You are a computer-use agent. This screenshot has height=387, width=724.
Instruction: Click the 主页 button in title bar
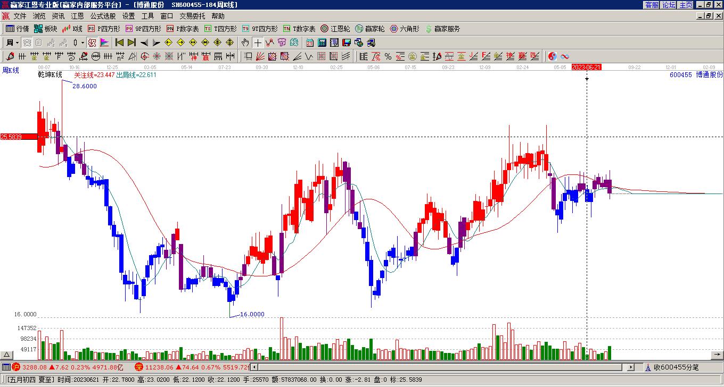(x=686, y=5)
